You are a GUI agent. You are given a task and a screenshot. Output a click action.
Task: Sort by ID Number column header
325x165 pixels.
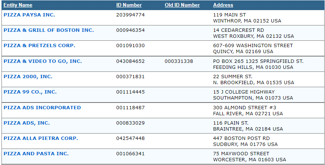point(129,5)
